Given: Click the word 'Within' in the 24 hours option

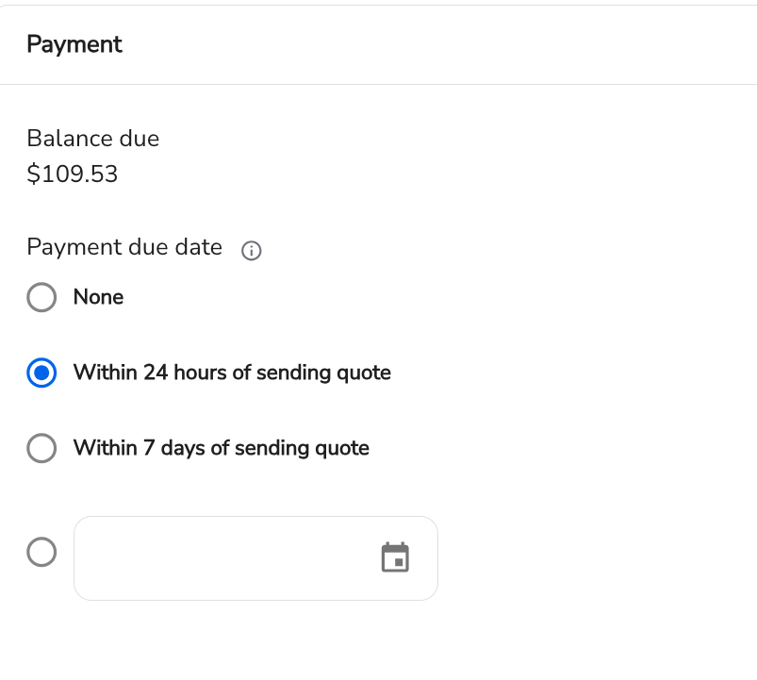Looking at the screenshot, I should 106,373.
